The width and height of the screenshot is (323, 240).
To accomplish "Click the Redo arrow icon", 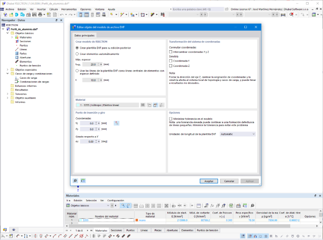I will pos(71,14).
